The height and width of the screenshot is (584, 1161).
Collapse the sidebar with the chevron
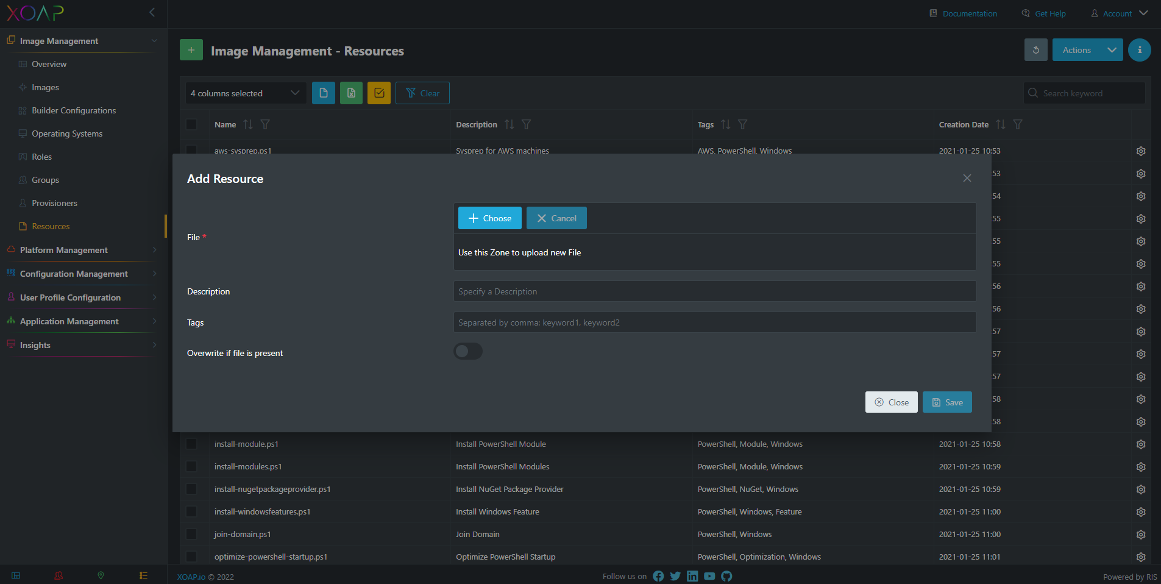[152, 12]
